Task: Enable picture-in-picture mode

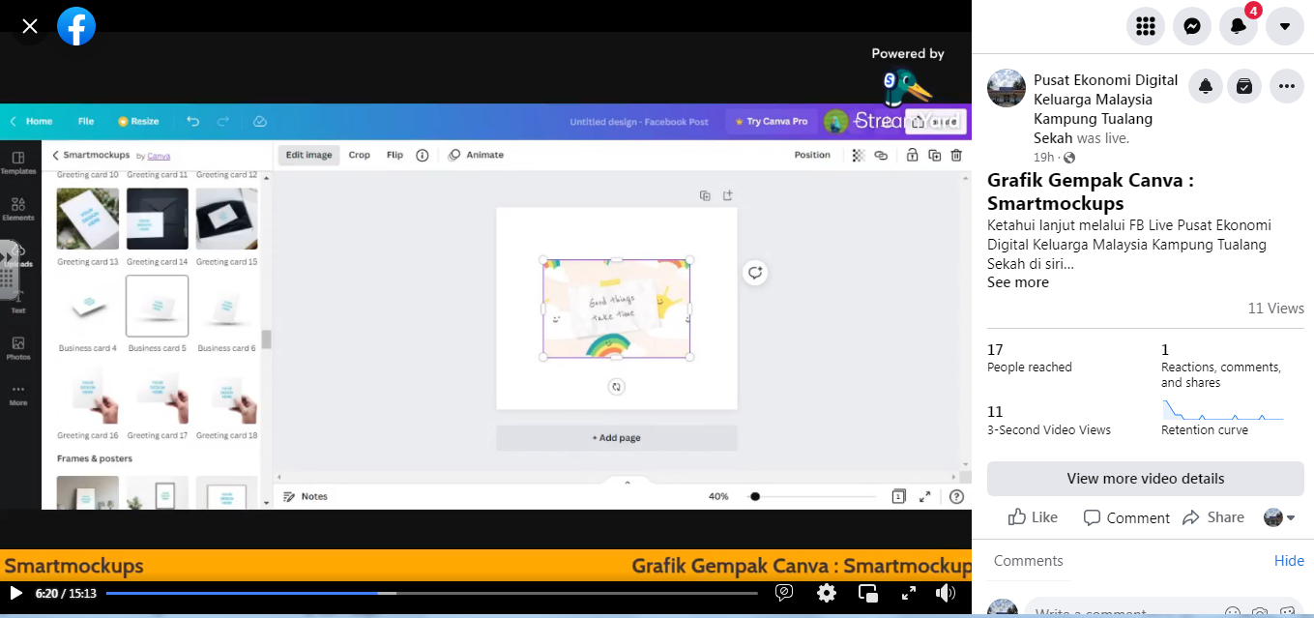Action: click(x=867, y=593)
